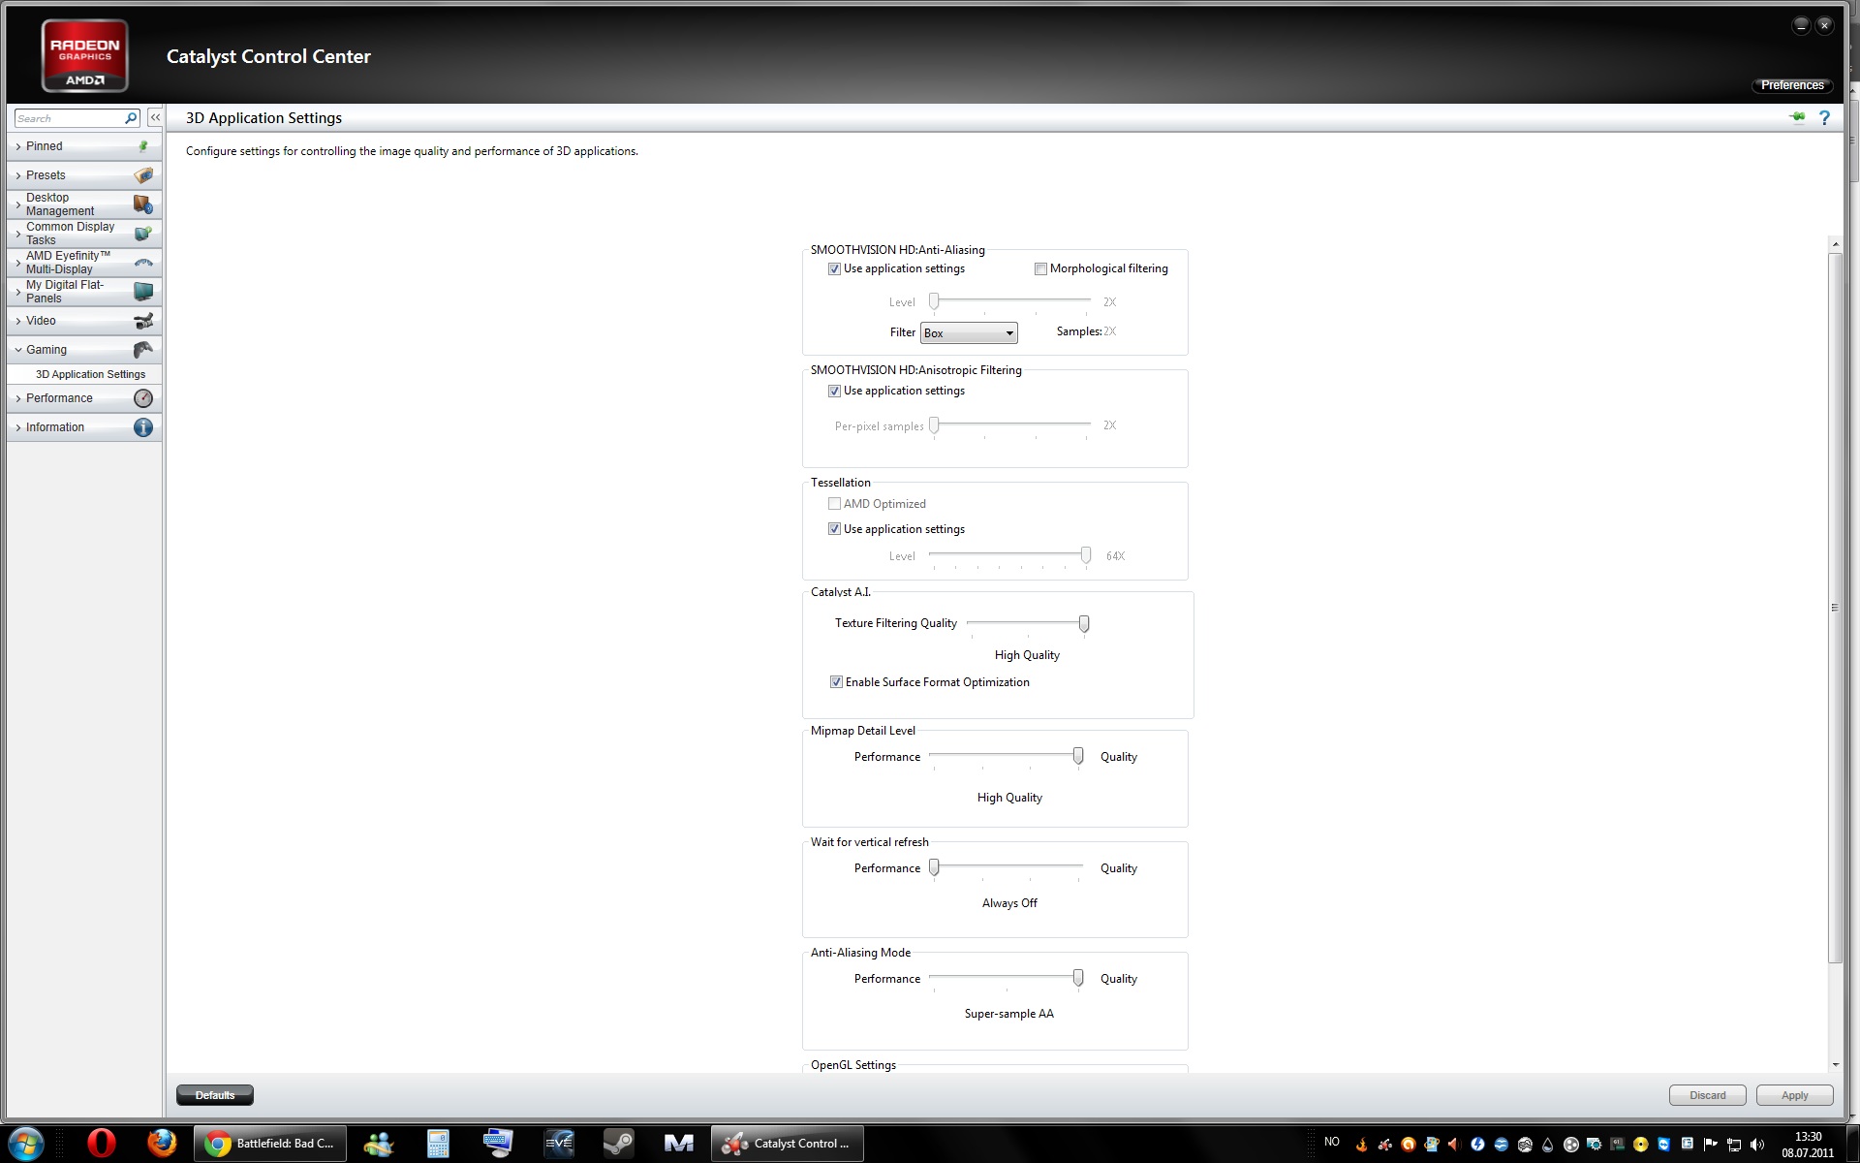Open Opera from the taskbar
The height and width of the screenshot is (1163, 1860).
pos(101,1144)
